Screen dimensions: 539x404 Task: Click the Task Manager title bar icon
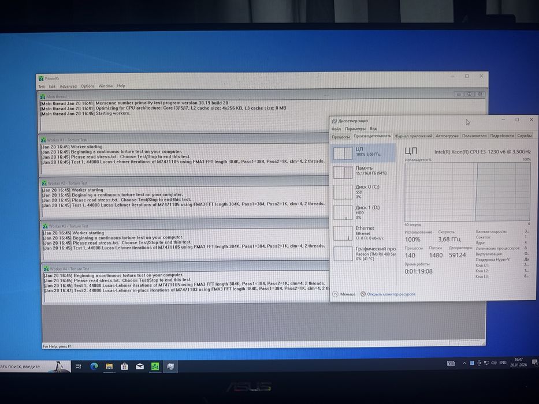coord(334,121)
